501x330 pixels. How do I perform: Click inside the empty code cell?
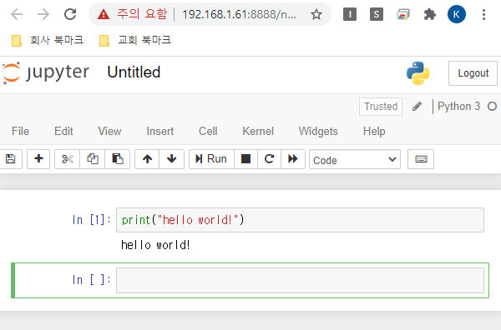point(300,280)
